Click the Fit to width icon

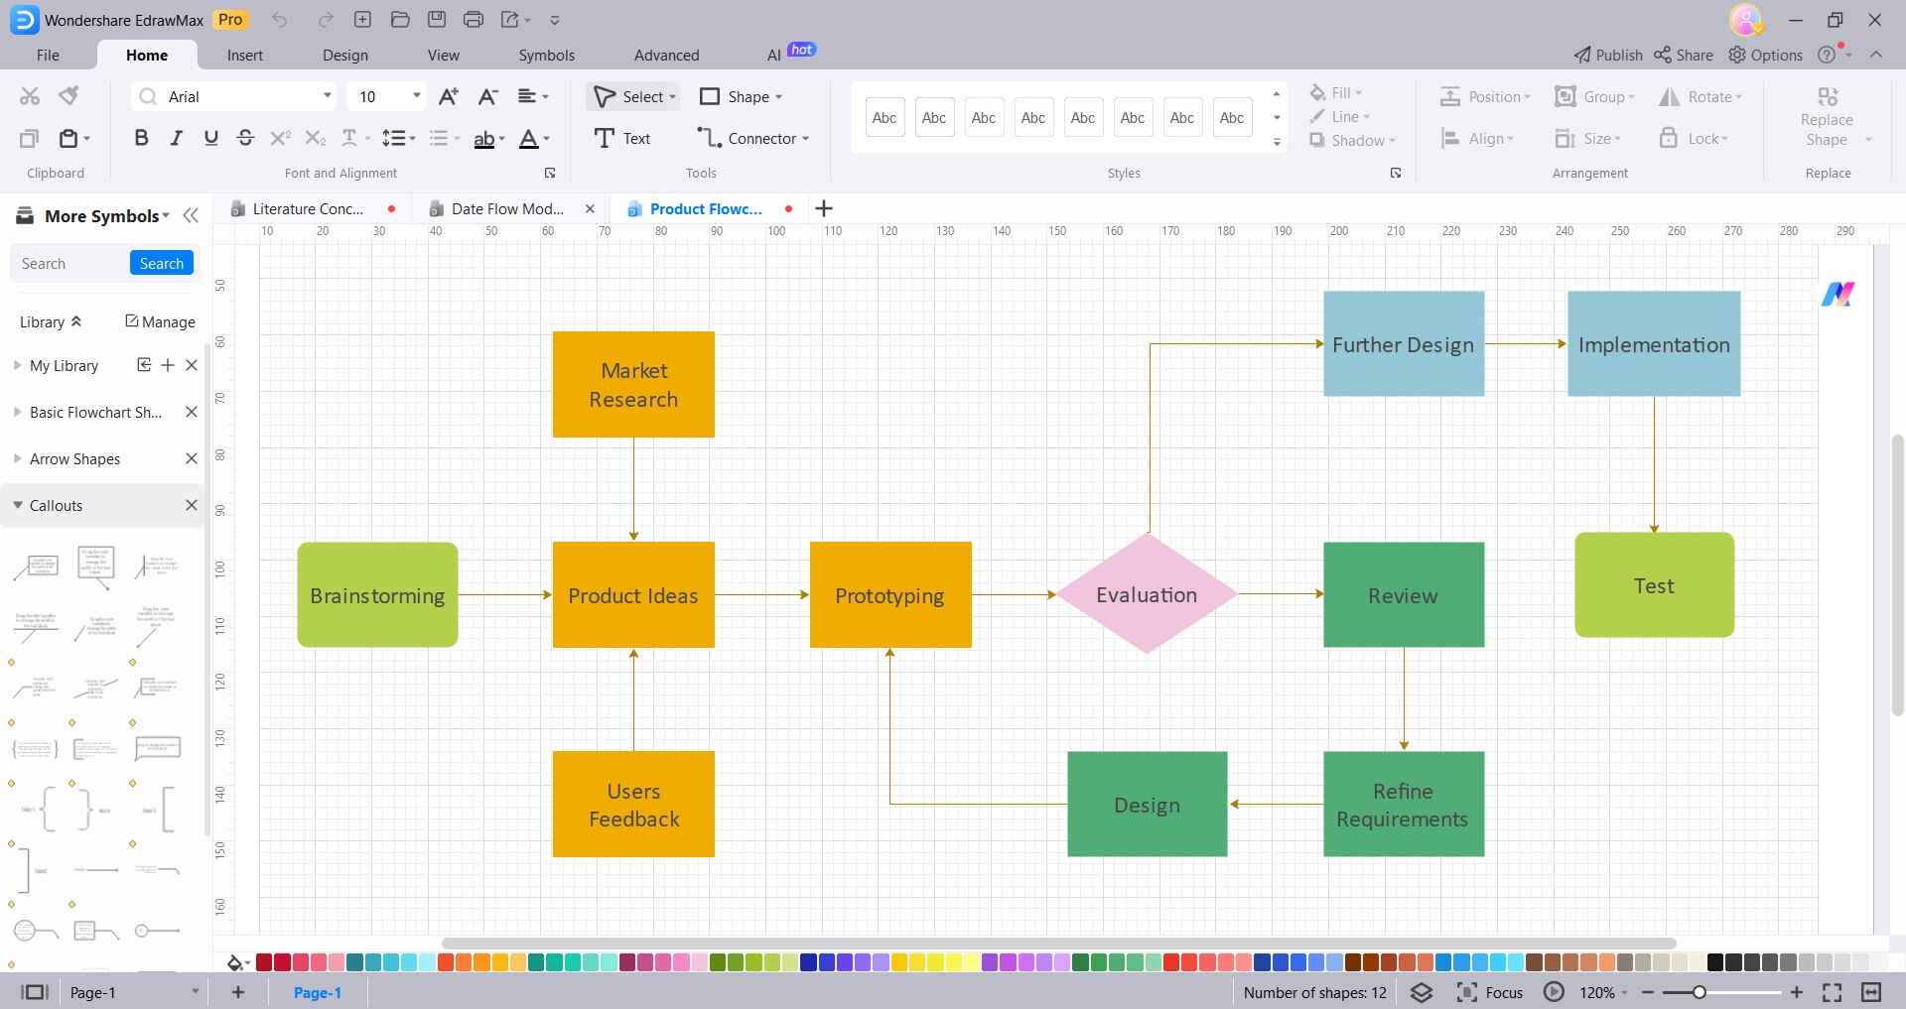tap(1871, 992)
